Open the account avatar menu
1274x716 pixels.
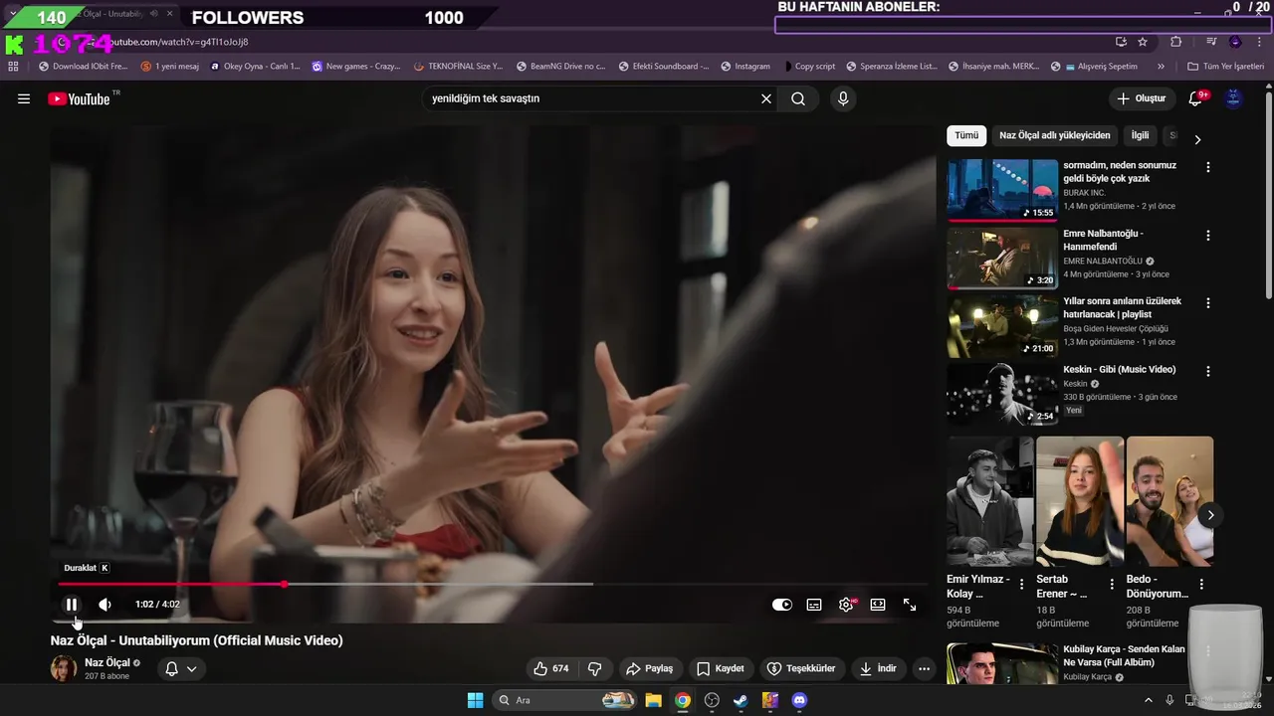click(1233, 98)
